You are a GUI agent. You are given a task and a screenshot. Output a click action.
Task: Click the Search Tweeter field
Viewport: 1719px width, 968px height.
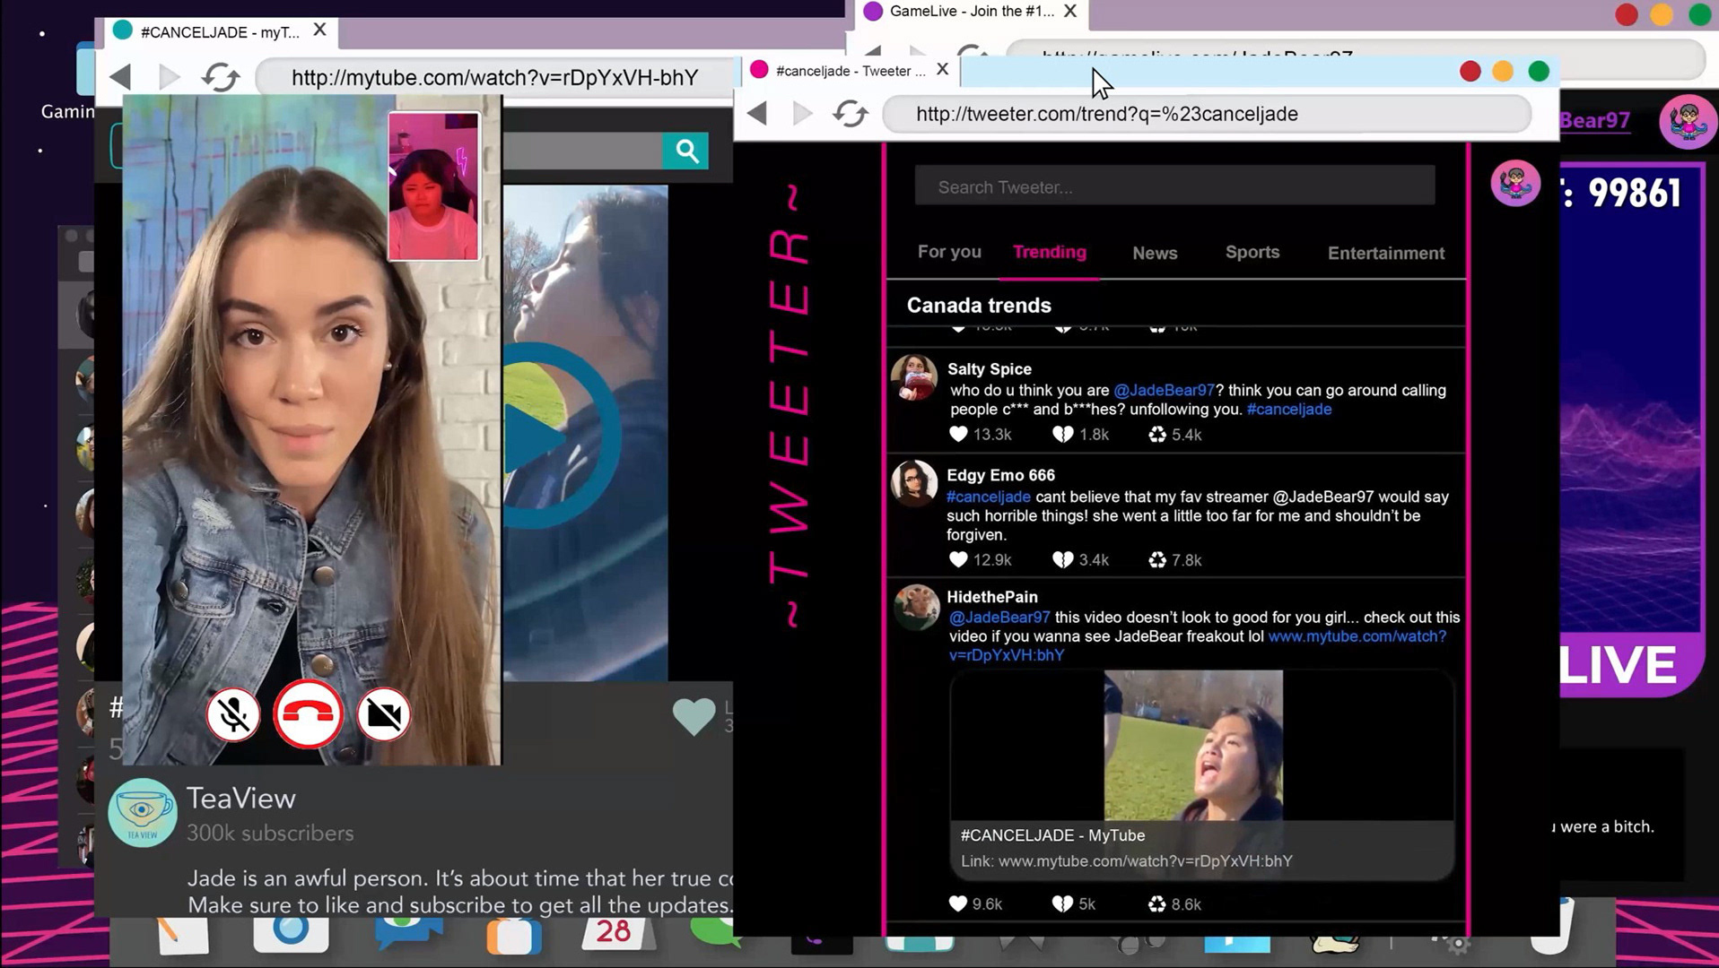pos(1174,186)
